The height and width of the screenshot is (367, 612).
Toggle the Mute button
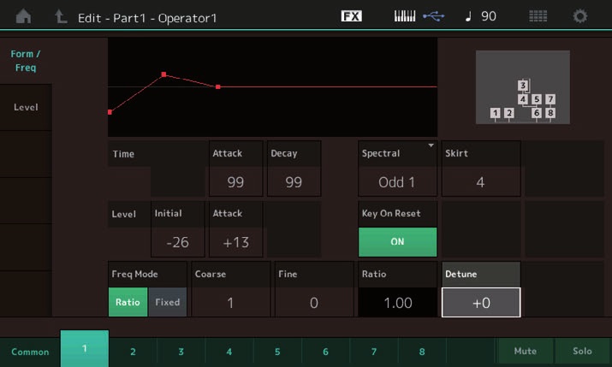526,352
